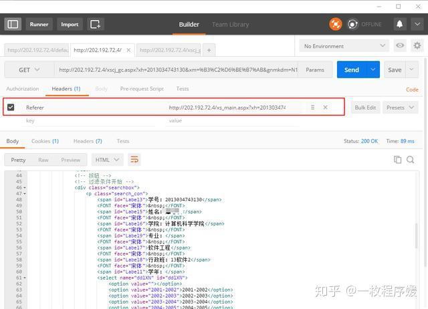Viewport: 428px width, 309px height.
Task: Open the request Tests tab
Action: [x=183, y=89]
